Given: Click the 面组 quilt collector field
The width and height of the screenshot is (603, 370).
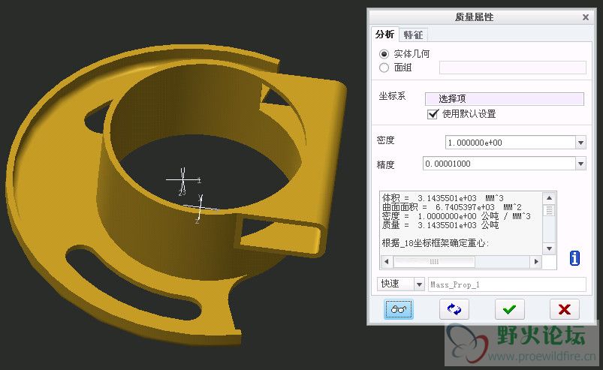Looking at the screenshot, I should click(513, 68).
